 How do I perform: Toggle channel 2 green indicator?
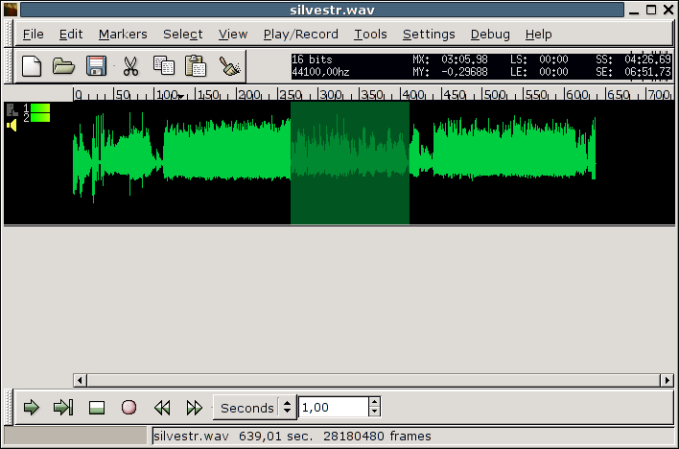pos(40,117)
